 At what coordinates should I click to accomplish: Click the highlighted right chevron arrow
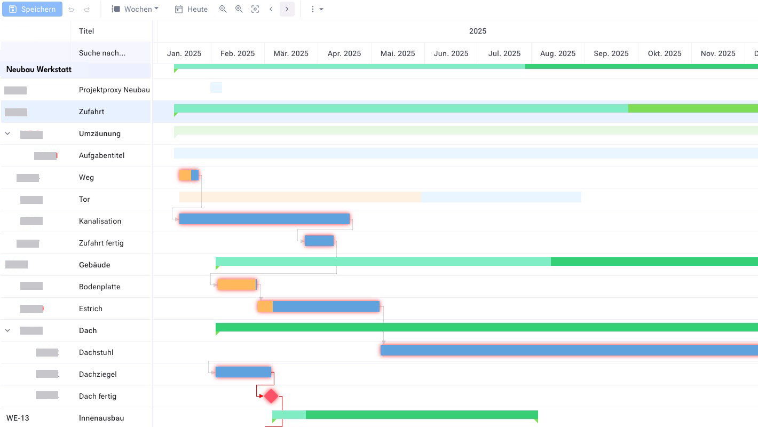pos(287,9)
